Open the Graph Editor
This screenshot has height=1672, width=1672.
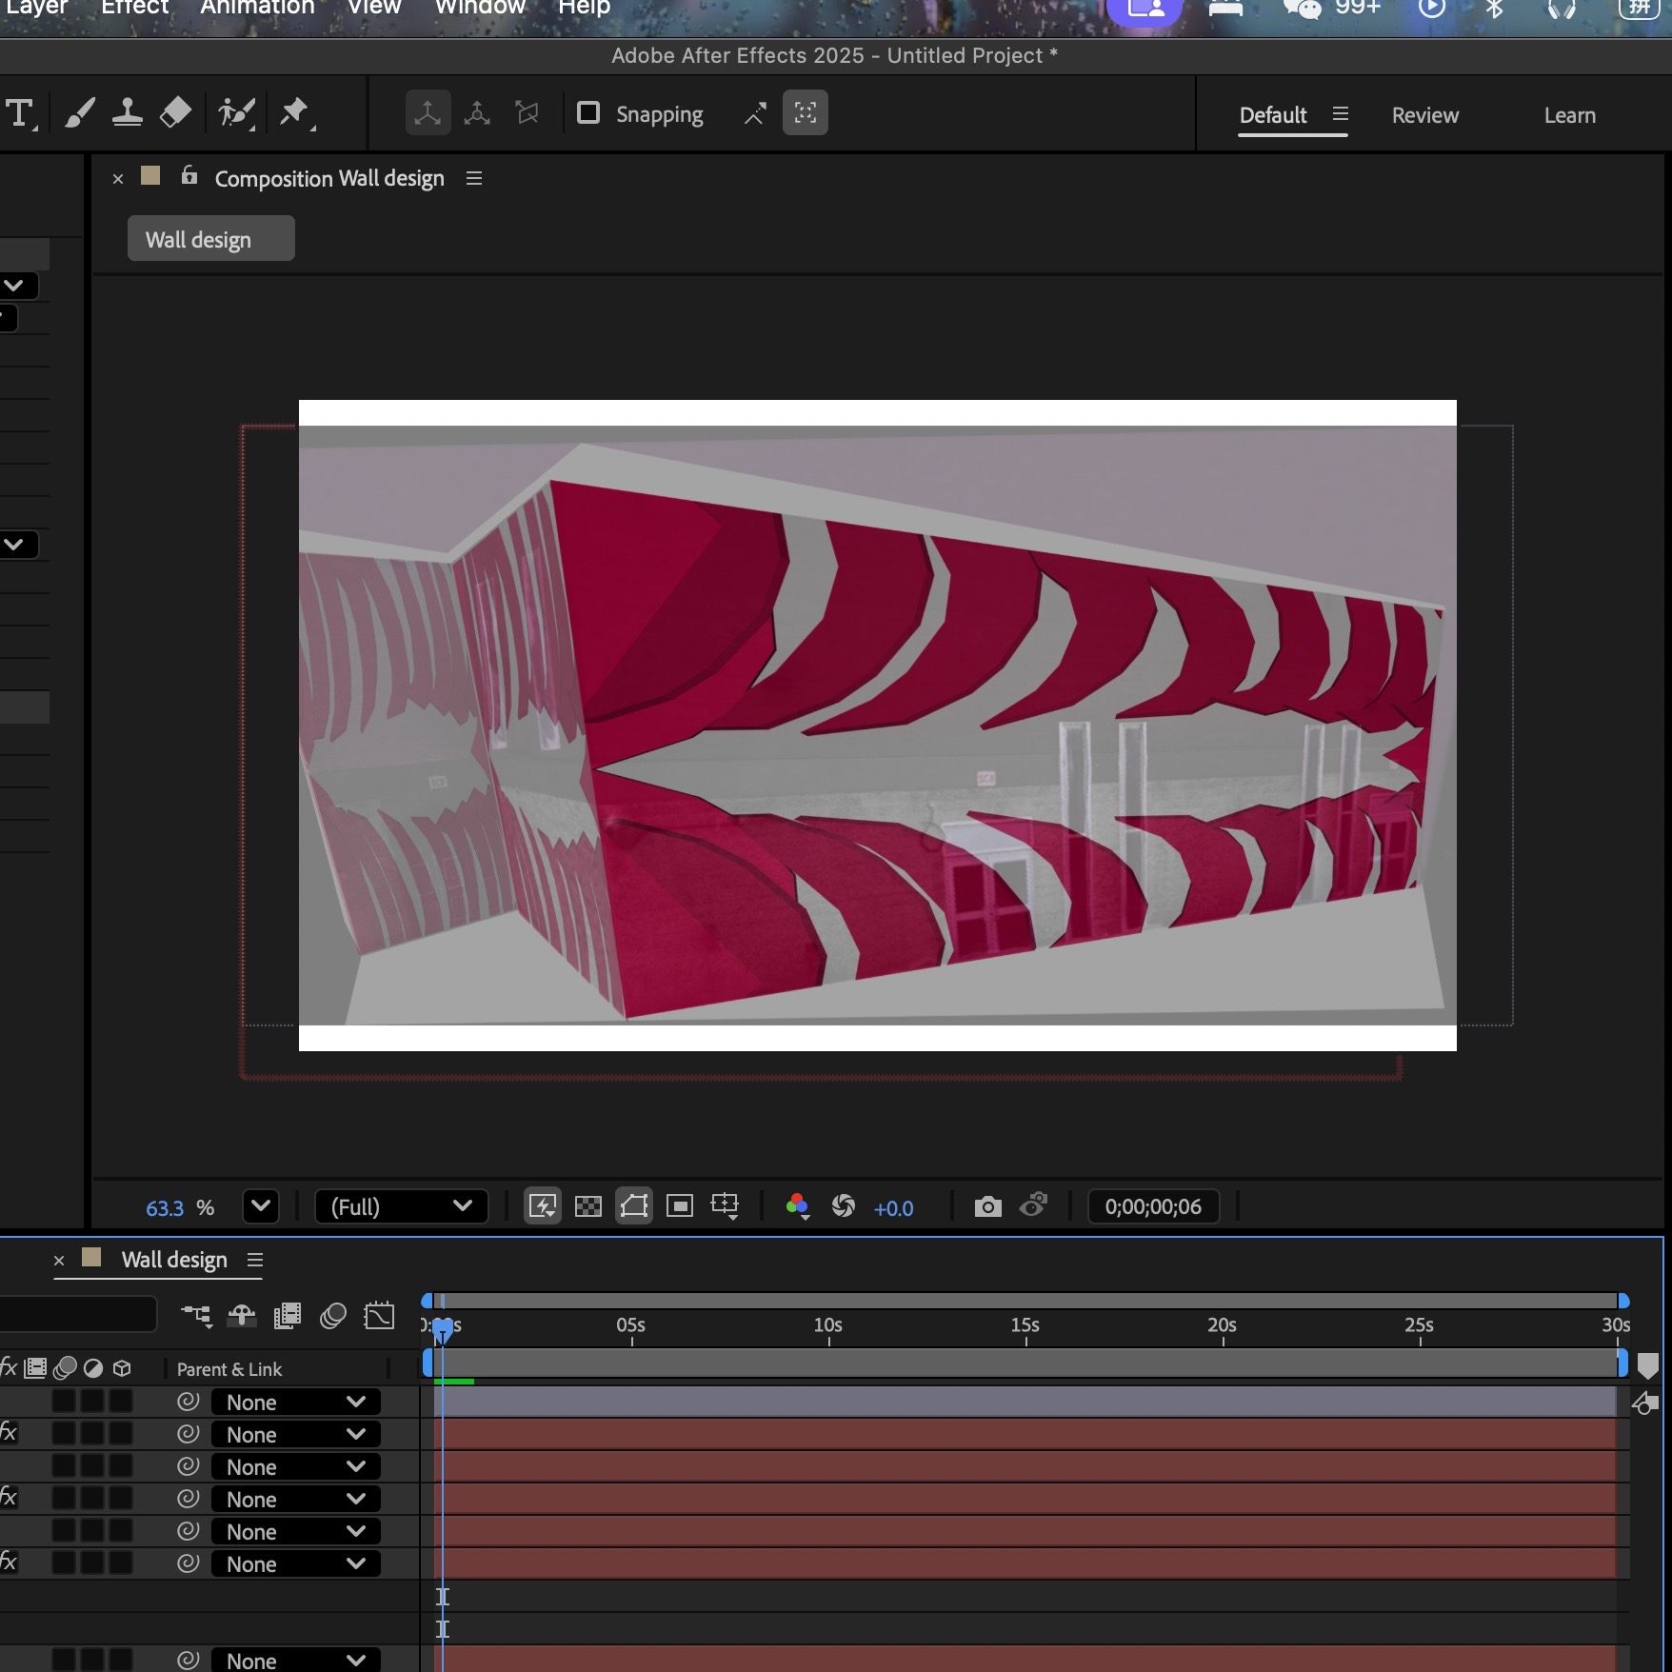(x=379, y=1315)
